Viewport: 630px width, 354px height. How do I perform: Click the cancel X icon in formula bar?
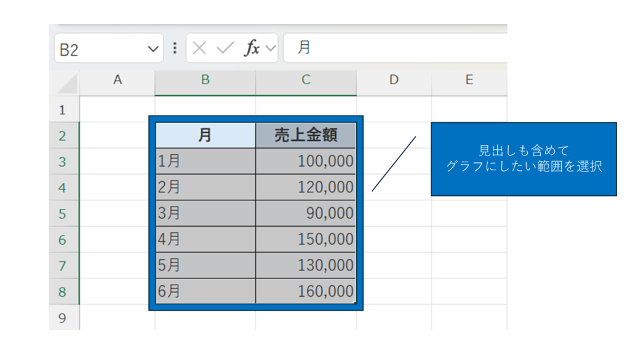(x=199, y=49)
